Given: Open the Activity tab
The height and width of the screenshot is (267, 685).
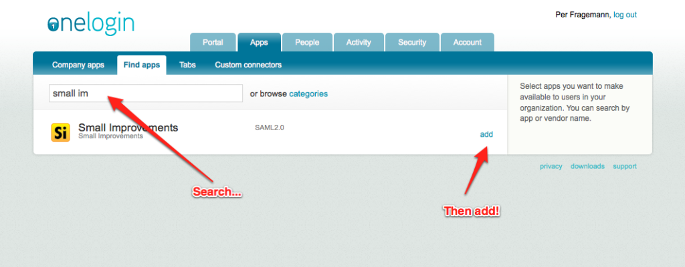Looking at the screenshot, I should (359, 42).
